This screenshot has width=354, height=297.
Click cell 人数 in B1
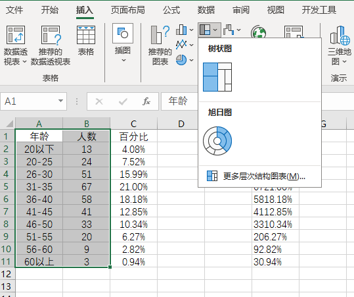[87, 136]
